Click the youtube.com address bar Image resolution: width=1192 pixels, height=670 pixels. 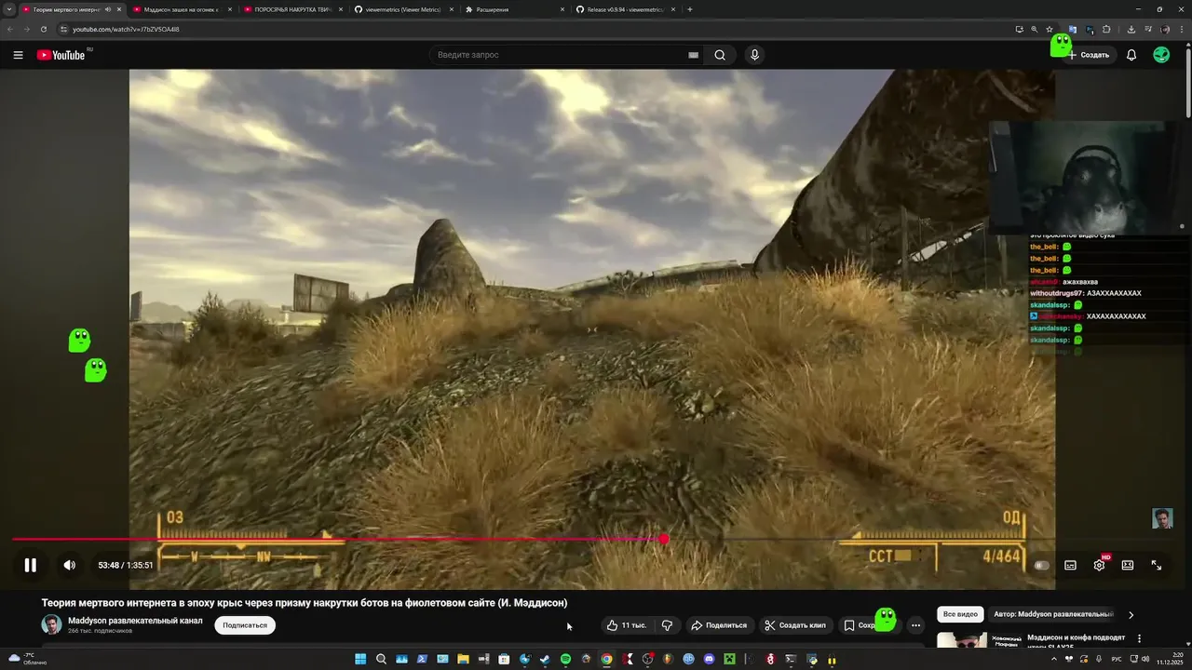[x=535, y=29]
